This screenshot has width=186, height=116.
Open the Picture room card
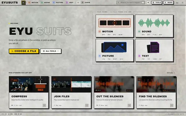(x=115, y=50)
